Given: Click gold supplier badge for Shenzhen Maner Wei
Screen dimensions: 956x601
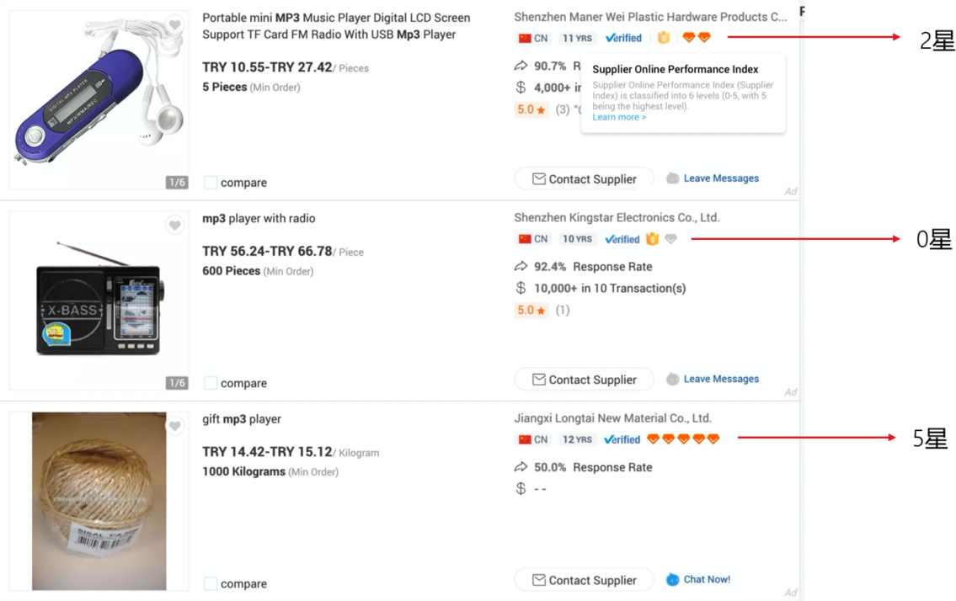Looking at the screenshot, I should [x=664, y=38].
